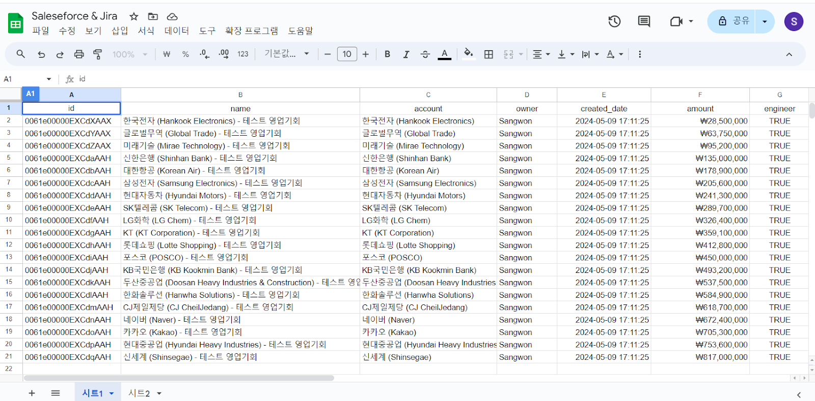Open the font family dropdown

tap(287, 54)
